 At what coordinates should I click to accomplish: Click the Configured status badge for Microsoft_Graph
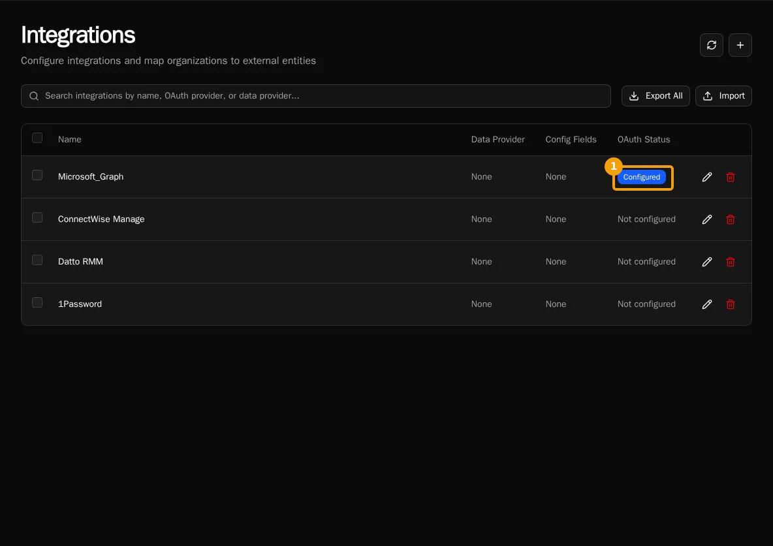(x=641, y=177)
